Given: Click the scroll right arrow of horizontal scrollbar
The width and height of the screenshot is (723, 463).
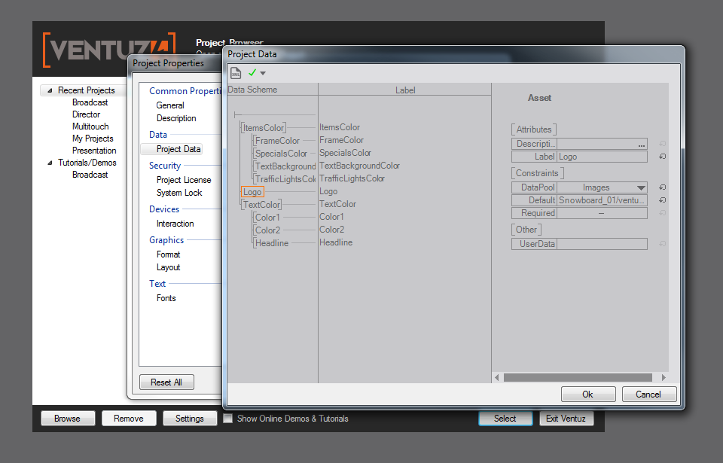Looking at the screenshot, I should (664, 377).
